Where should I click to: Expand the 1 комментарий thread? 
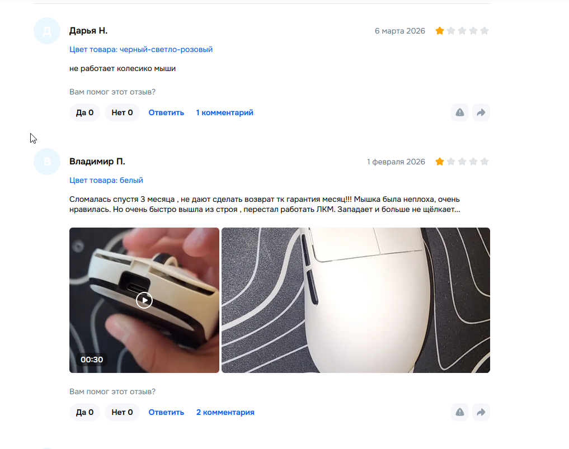[224, 112]
